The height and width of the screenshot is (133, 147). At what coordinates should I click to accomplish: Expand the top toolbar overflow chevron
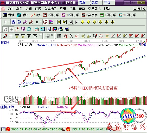coord(145,14)
